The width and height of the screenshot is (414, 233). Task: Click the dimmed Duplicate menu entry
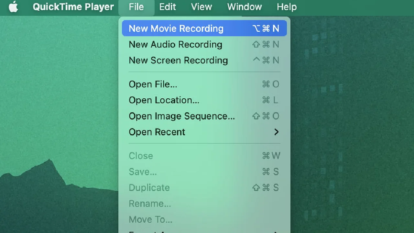pyautogui.click(x=204, y=187)
